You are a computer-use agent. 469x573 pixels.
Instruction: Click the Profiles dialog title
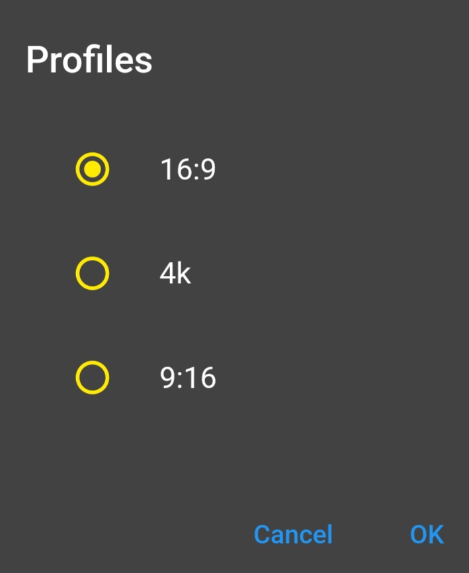pos(89,60)
